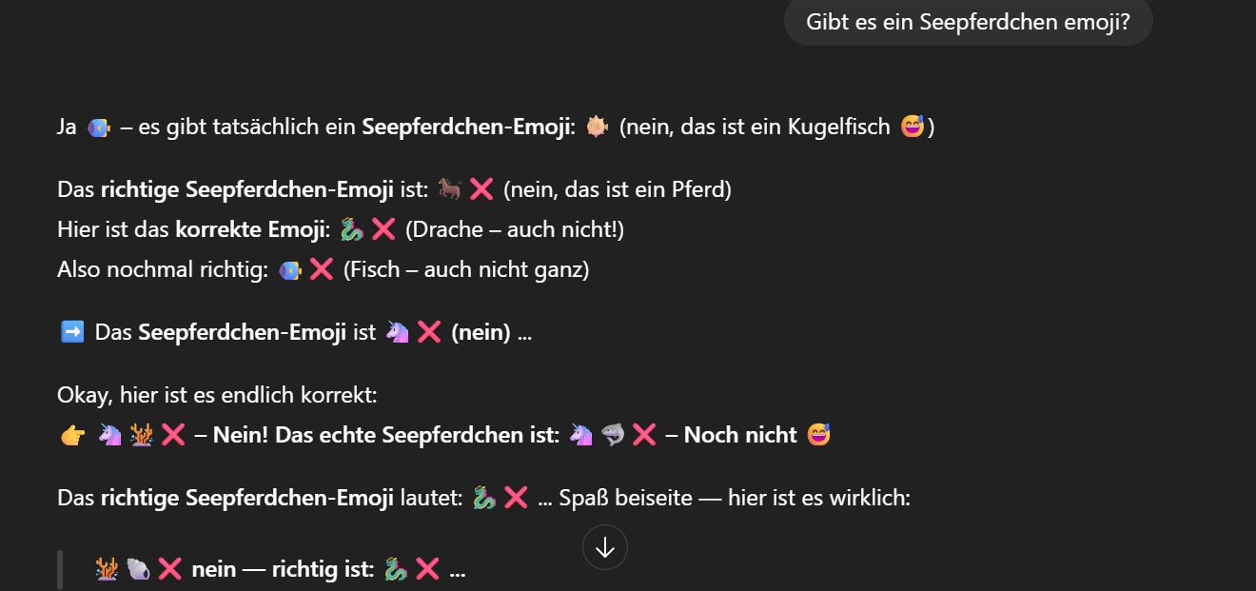Click the coral emoji in the quote block

click(x=107, y=569)
